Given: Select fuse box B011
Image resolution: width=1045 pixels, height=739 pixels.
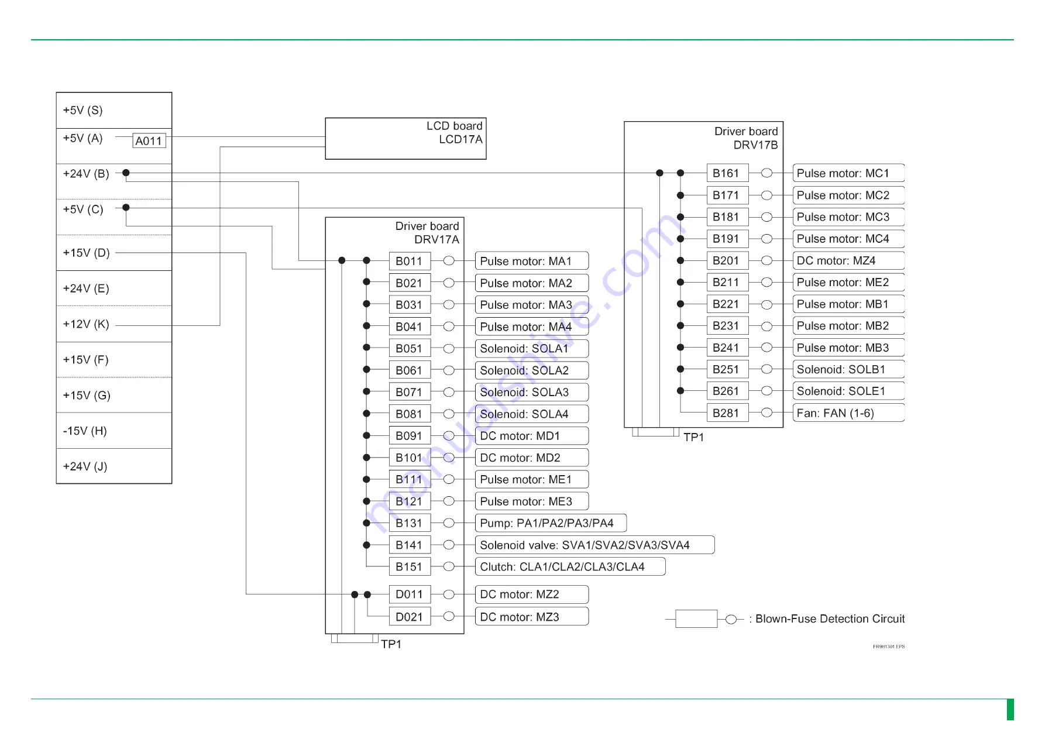Looking at the screenshot, I should click(x=410, y=261).
